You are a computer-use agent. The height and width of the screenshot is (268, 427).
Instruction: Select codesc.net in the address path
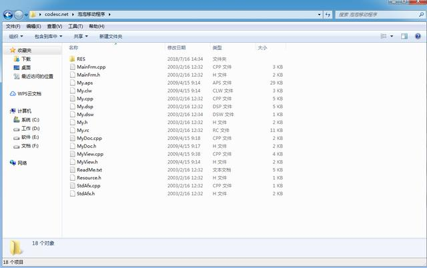click(x=56, y=15)
